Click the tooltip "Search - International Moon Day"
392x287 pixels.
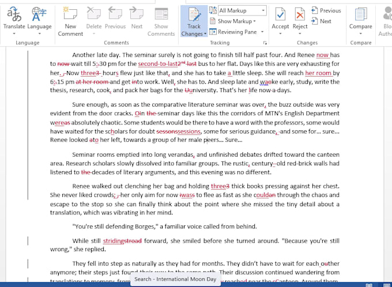pyautogui.click(x=175, y=279)
